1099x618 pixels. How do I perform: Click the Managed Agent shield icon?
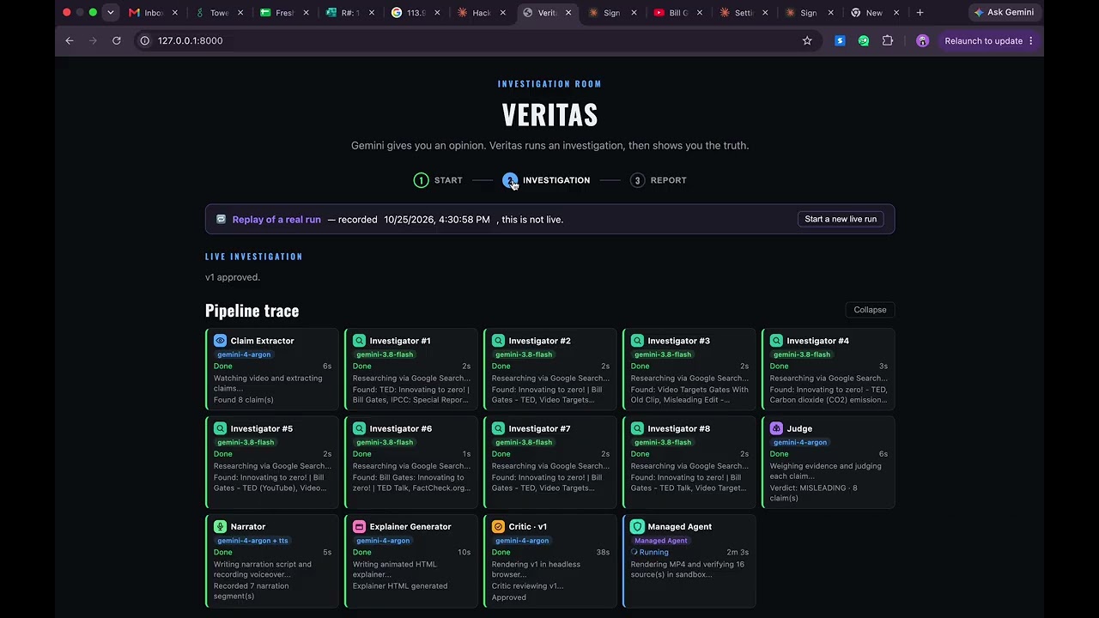(x=637, y=527)
